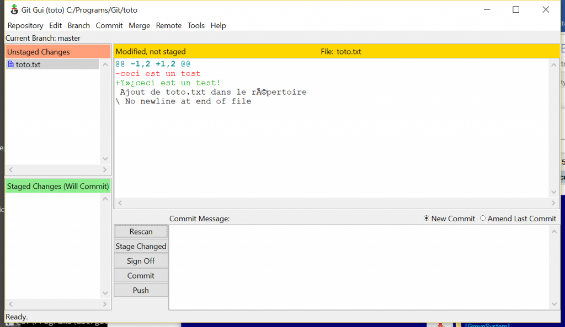
Task: Click down arrow of Unstaged Changes scrollbar
Action: [x=105, y=159]
